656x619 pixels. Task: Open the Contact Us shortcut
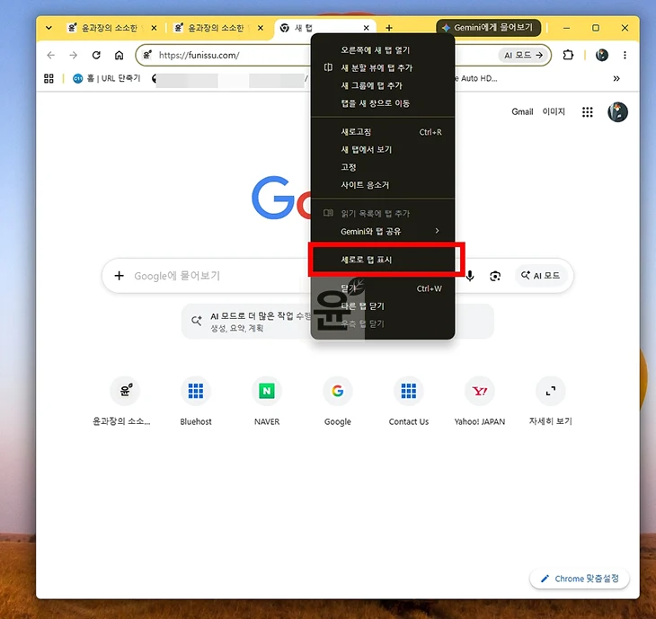coord(409,401)
